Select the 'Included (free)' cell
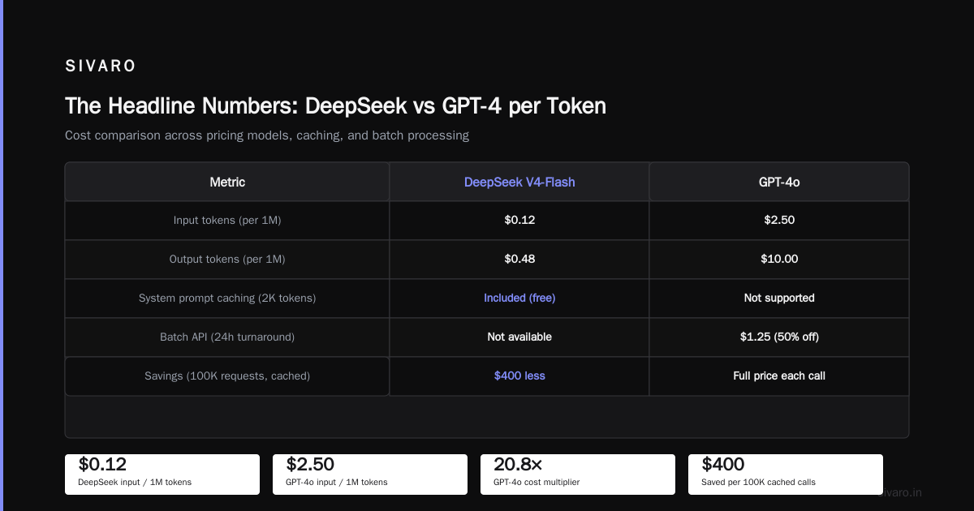The width and height of the screenshot is (974, 511). [x=519, y=298]
